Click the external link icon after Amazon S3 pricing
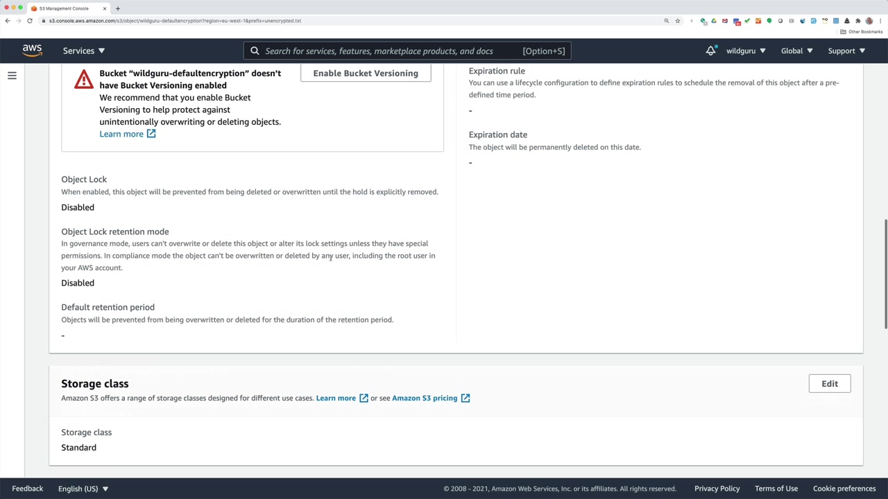Screen dimensions: 888x499 click(466, 399)
